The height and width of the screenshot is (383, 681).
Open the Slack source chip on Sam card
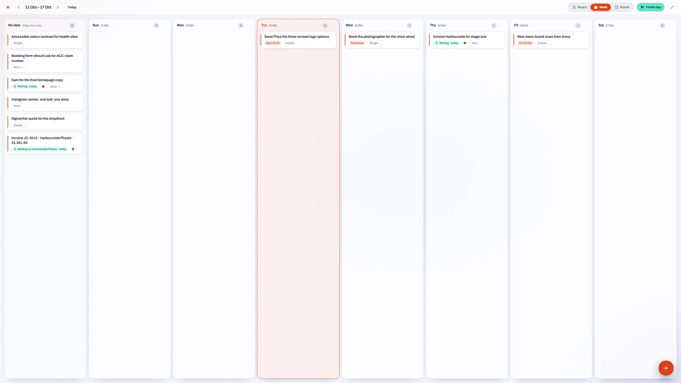tap(56, 87)
